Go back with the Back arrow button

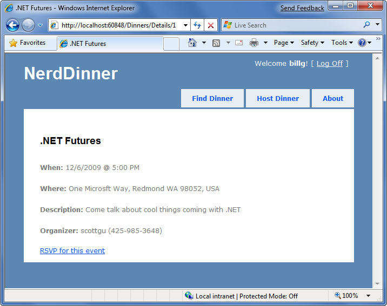click(12, 25)
